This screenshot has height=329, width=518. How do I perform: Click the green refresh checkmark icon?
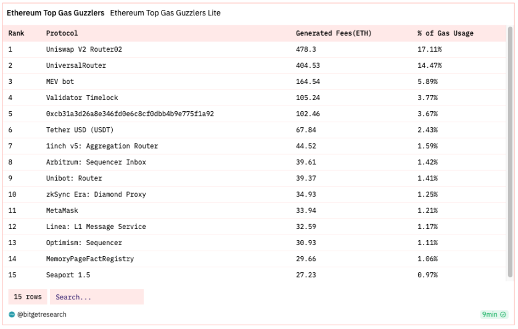coord(503,314)
